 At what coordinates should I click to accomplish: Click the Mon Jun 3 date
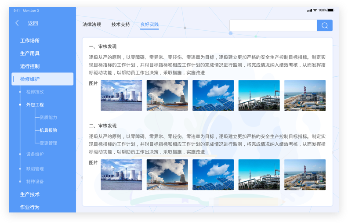(x=31, y=11)
